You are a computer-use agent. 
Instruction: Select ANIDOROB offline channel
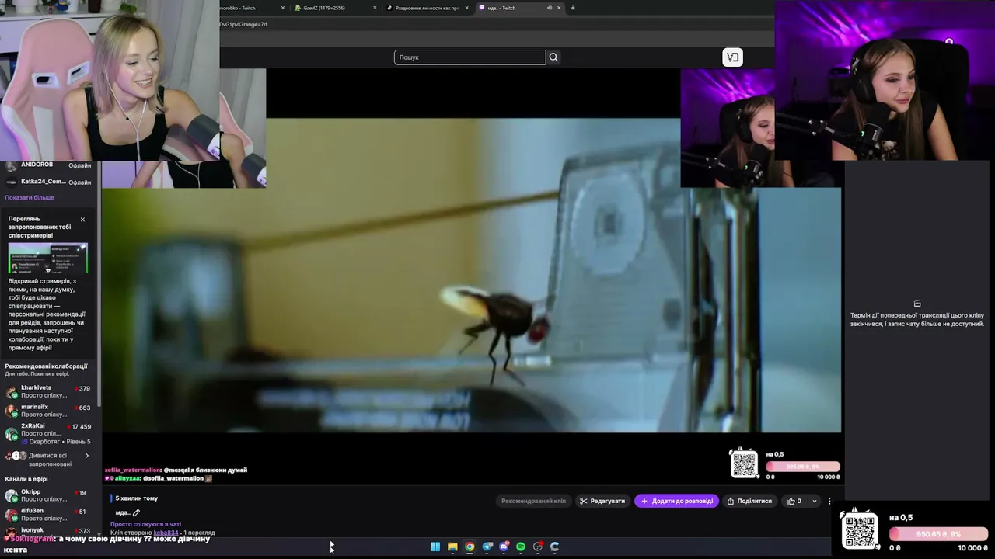pos(47,165)
